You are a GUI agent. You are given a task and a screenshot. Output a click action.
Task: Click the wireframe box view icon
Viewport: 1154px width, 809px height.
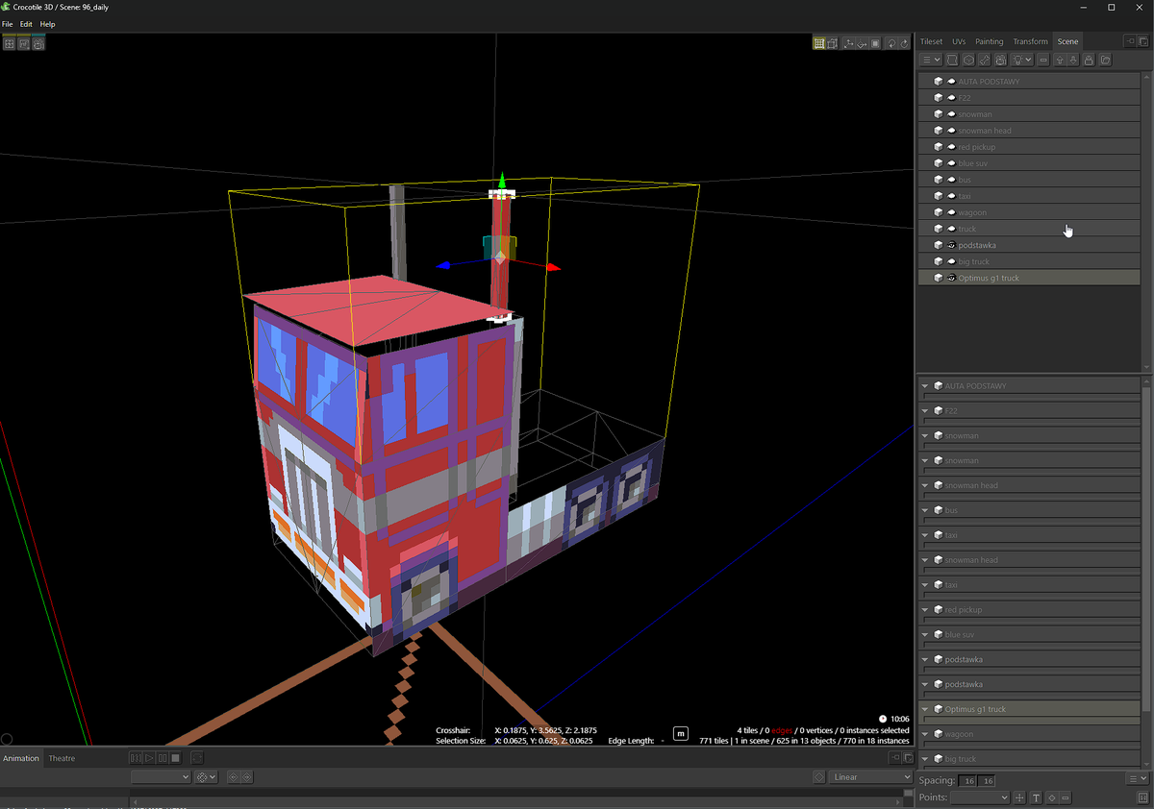(x=832, y=43)
